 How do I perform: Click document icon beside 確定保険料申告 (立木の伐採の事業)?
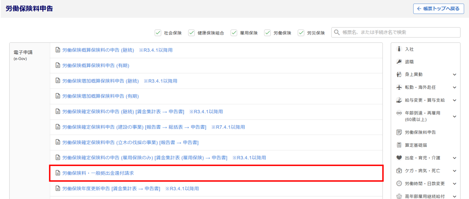click(58, 142)
